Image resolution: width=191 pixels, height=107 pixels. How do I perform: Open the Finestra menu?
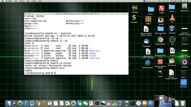34,1
